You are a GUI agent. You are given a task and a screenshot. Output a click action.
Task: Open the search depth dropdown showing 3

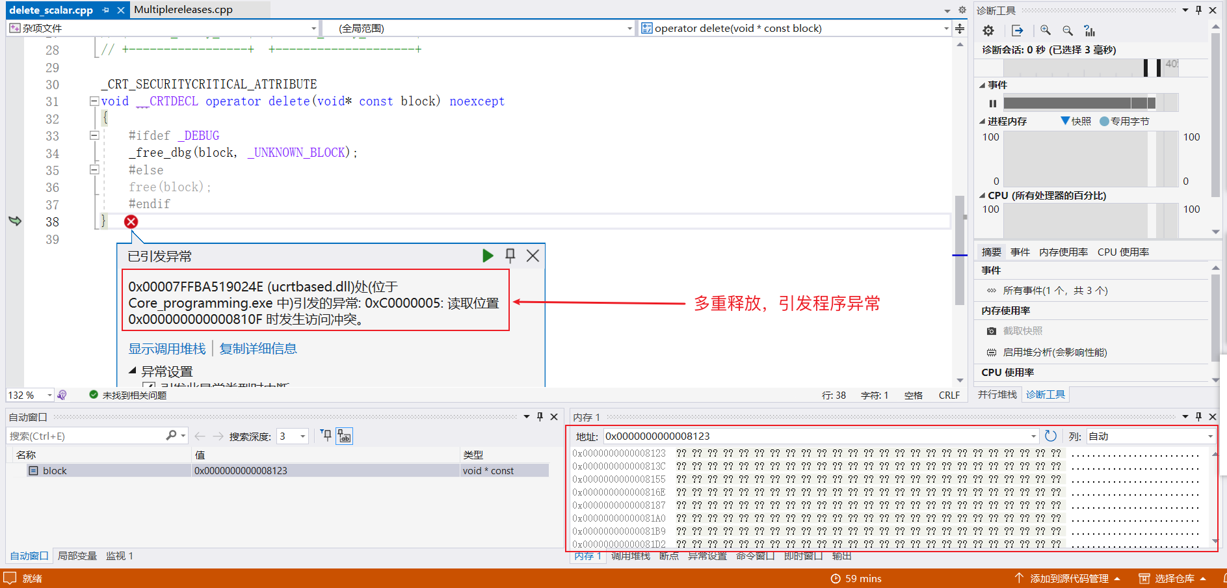[303, 436]
